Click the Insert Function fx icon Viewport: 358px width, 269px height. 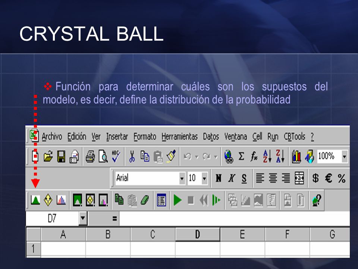tap(254, 157)
